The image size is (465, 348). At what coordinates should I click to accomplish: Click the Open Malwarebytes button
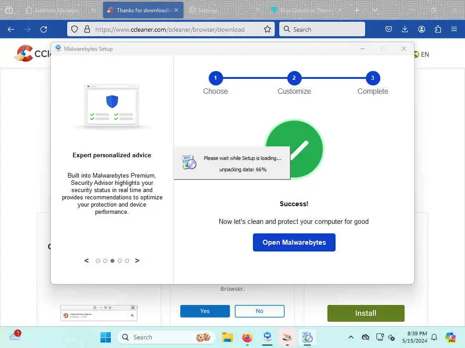point(294,242)
